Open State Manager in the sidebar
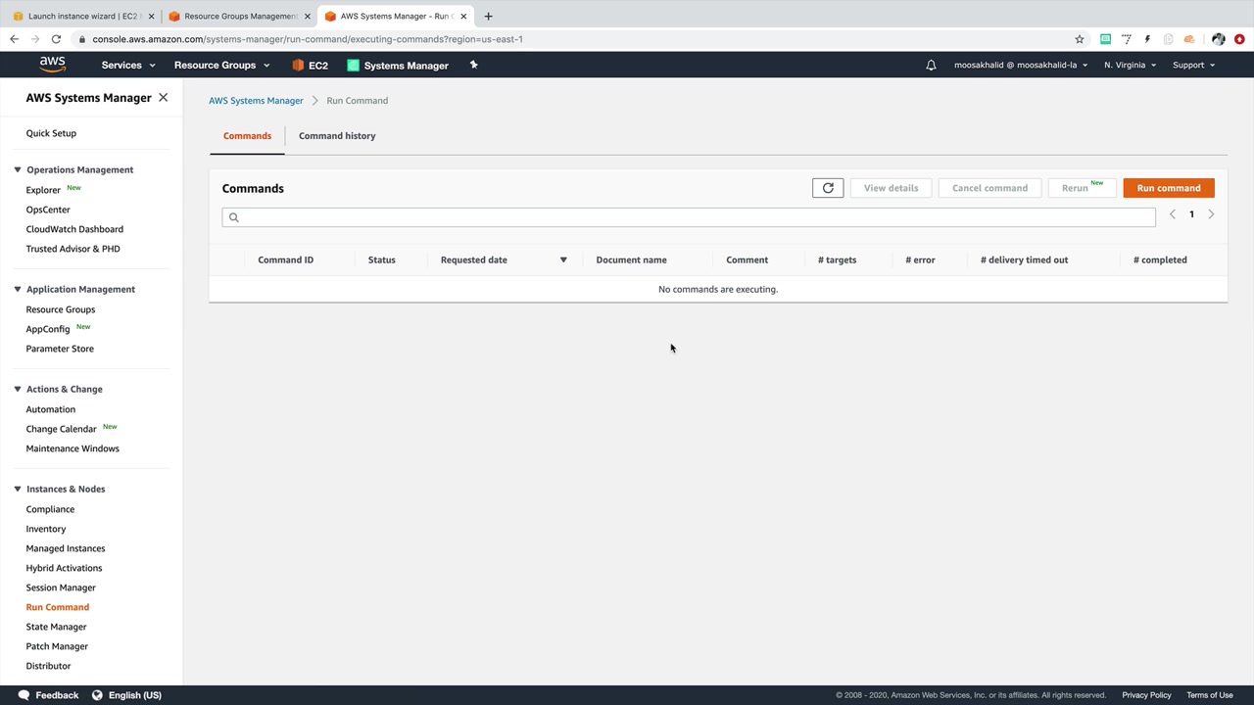Image resolution: width=1254 pixels, height=705 pixels. coord(56,627)
